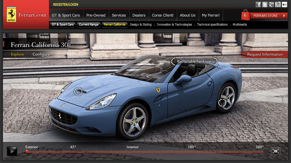
Task: Click the Request Information button
Action: point(265,54)
